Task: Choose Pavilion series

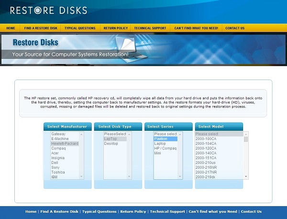Action: (x=166, y=138)
